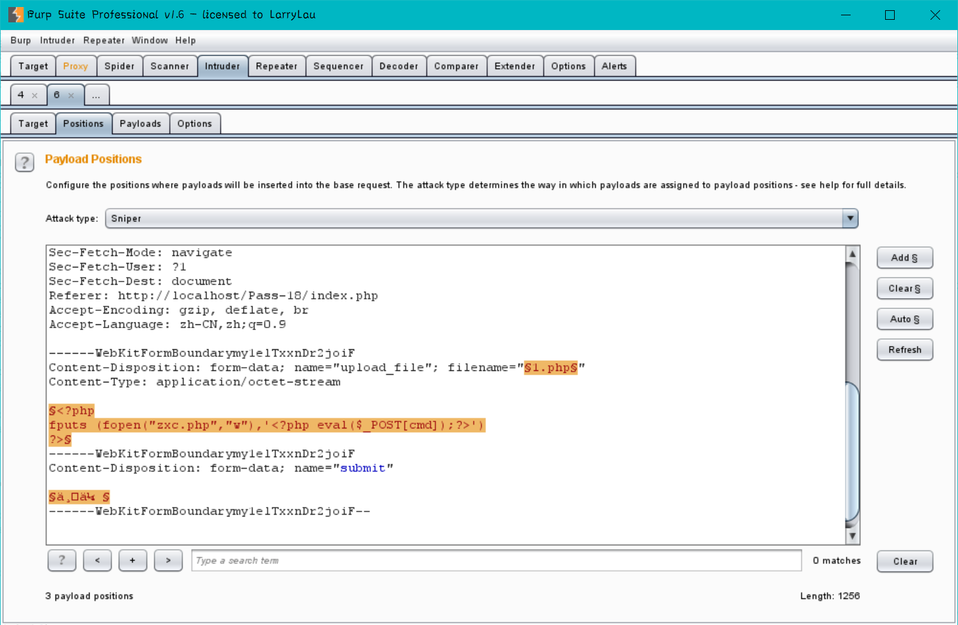Click the request editor scrollbar up arrow
The image size is (958, 625).
(853, 253)
